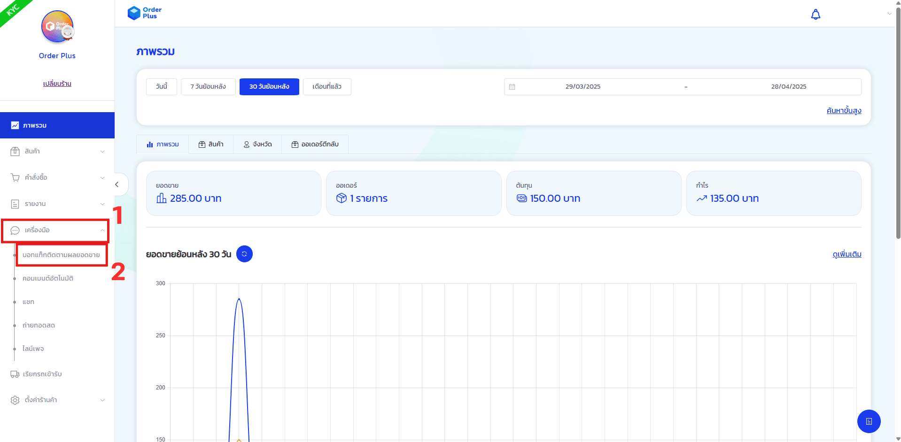Click the ตั้งค่าร้านค้า gear icon

click(x=15, y=400)
